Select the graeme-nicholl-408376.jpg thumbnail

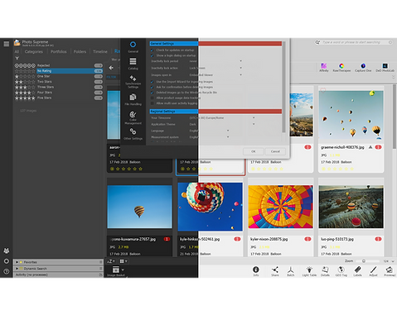[351, 115]
